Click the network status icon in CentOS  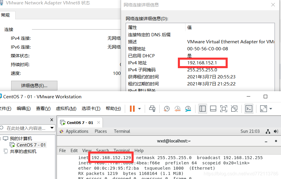coord(268,131)
